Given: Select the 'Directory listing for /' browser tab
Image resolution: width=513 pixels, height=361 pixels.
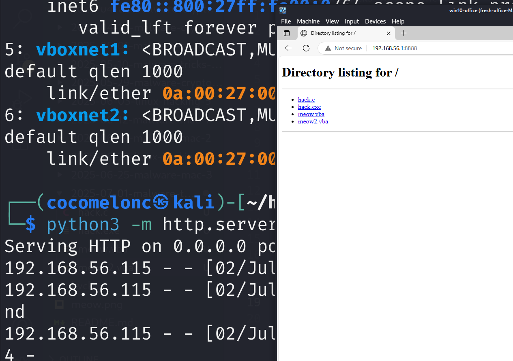Looking at the screenshot, I should click(346, 33).
